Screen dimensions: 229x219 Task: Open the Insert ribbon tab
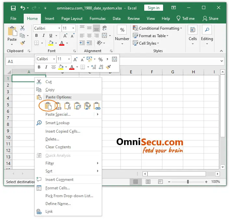point(49,19)
